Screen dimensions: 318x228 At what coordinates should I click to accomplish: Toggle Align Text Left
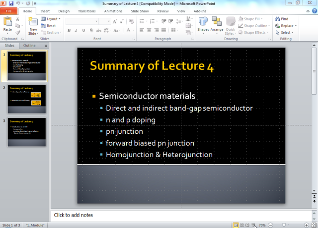click(x=142, y=30)
